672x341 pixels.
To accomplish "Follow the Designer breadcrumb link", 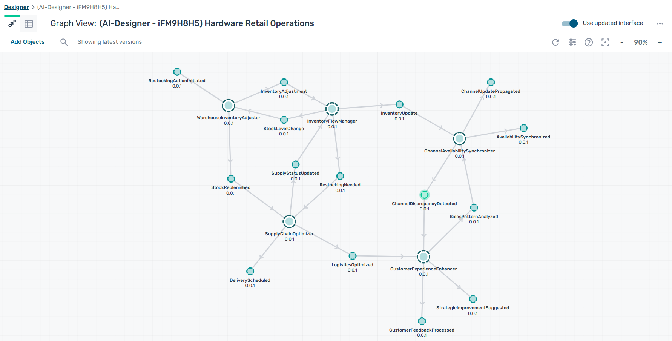I will (16, 7).
